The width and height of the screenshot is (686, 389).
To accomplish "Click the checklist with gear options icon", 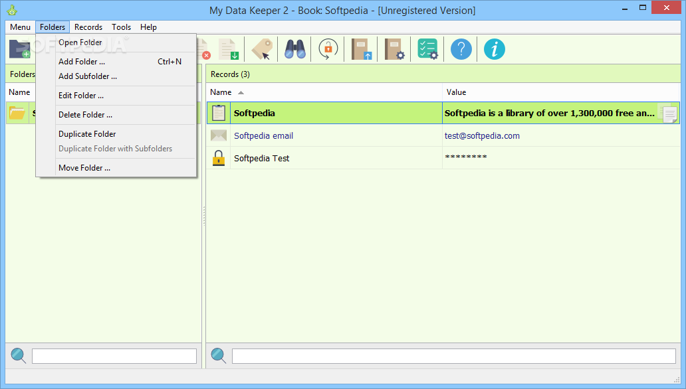I will pos(427,49).
